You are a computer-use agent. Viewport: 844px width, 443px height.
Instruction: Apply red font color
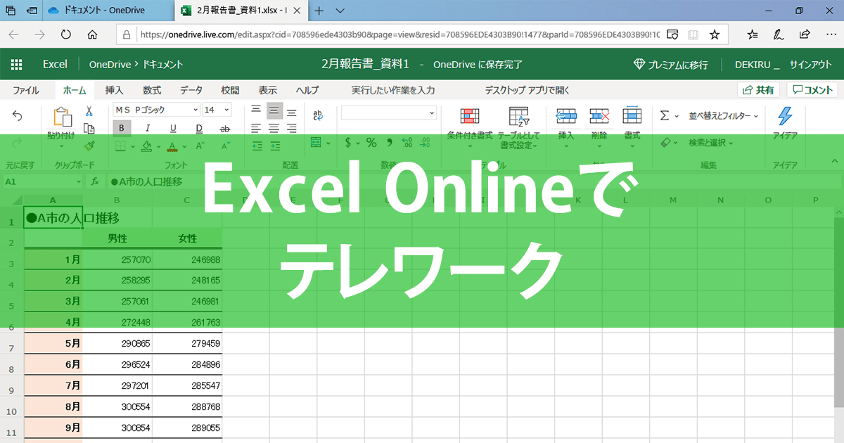pyautogui.click(x=172, y=146)
